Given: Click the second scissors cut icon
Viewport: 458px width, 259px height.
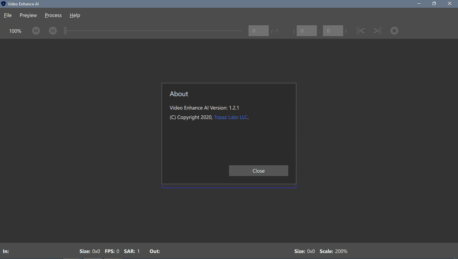Looking at the screenshot, I should pyautogui.click(x=378, y=31).
